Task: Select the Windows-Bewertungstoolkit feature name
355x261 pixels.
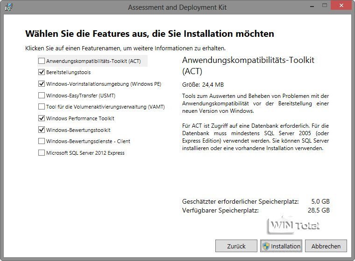Action: point(78,130)
